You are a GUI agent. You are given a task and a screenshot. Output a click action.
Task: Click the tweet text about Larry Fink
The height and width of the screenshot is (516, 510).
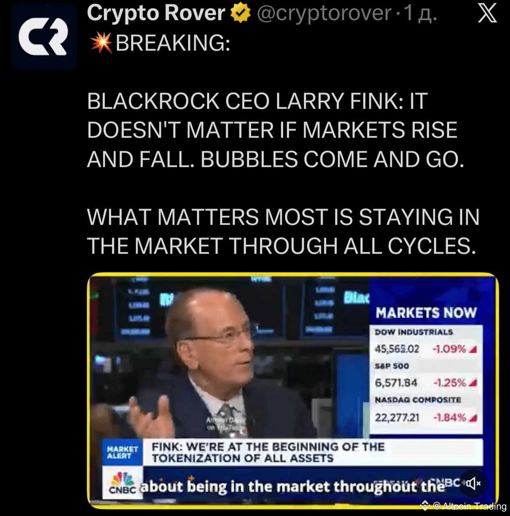click(x=283, y=173)
